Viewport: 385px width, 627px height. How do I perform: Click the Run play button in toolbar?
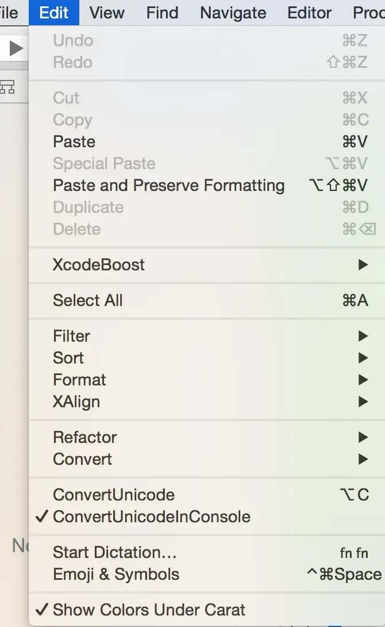(16, 48)
